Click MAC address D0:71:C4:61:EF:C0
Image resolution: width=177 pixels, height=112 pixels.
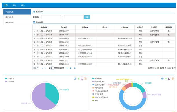[x=125, y=64]
